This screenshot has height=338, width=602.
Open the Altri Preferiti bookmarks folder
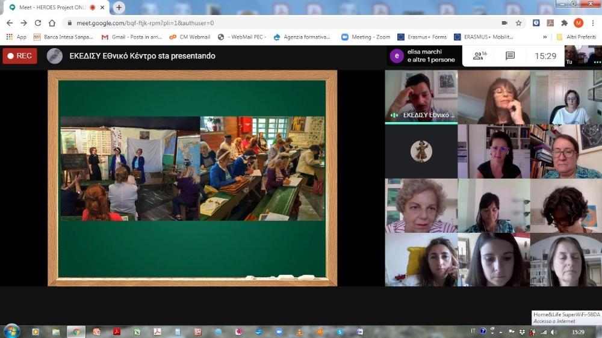pos(576,37)
